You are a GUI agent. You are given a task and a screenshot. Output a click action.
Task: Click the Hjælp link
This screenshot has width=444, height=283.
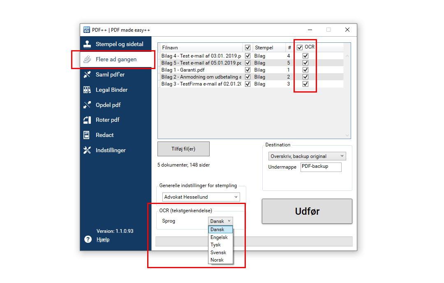tap(103, 239)
